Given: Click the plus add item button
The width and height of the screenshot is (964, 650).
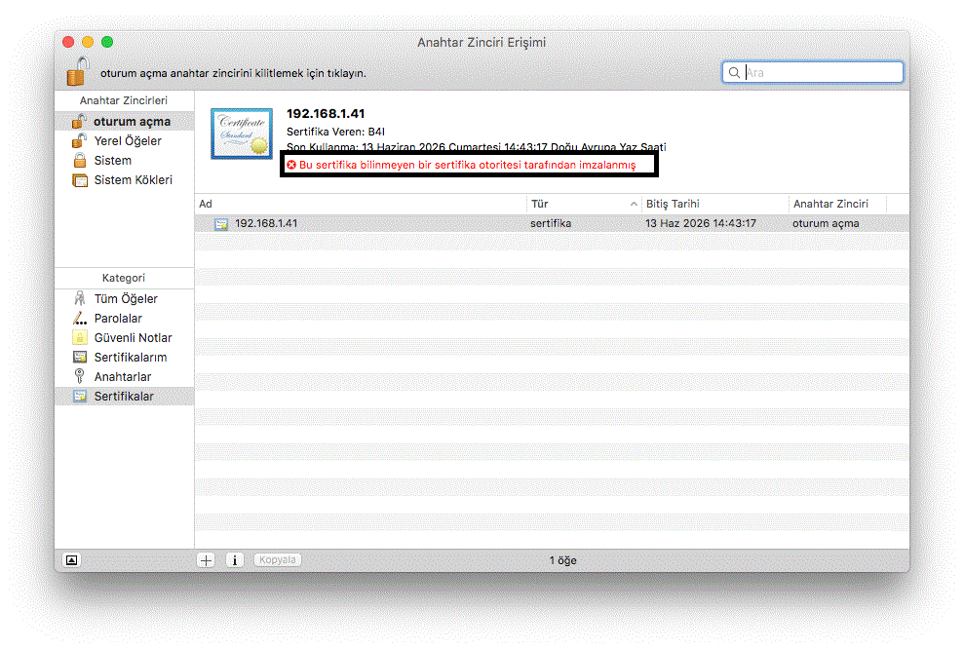Looking at the screenshot, I should pos(206,560).
